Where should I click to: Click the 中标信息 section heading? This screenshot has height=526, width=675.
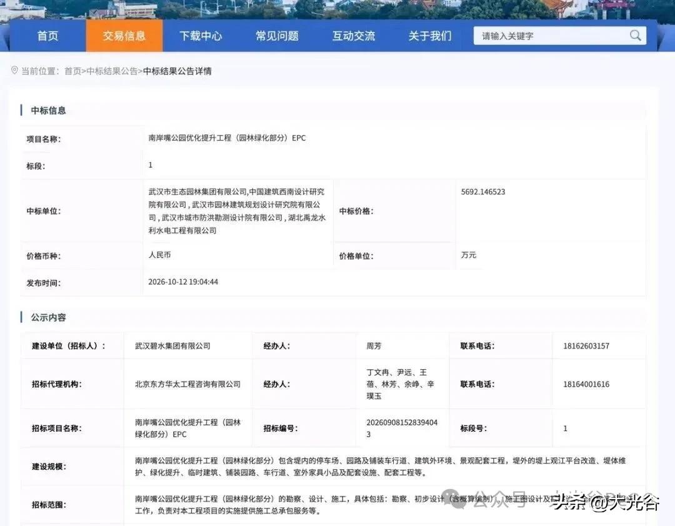click(48, 111)
